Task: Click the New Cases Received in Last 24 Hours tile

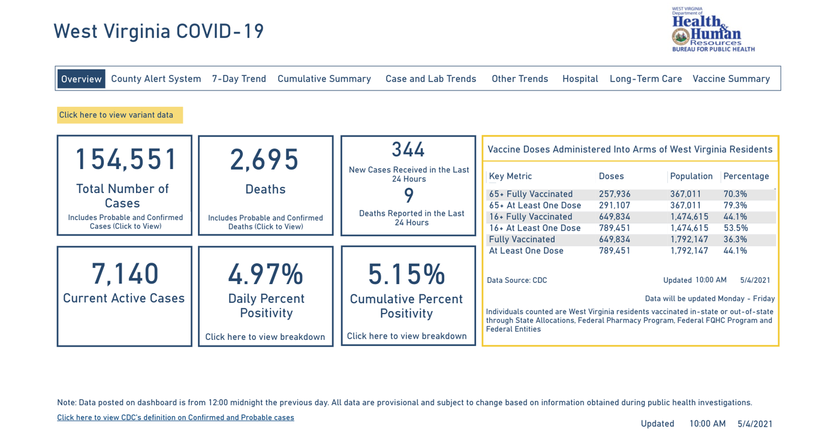Action: pos(408,185)
